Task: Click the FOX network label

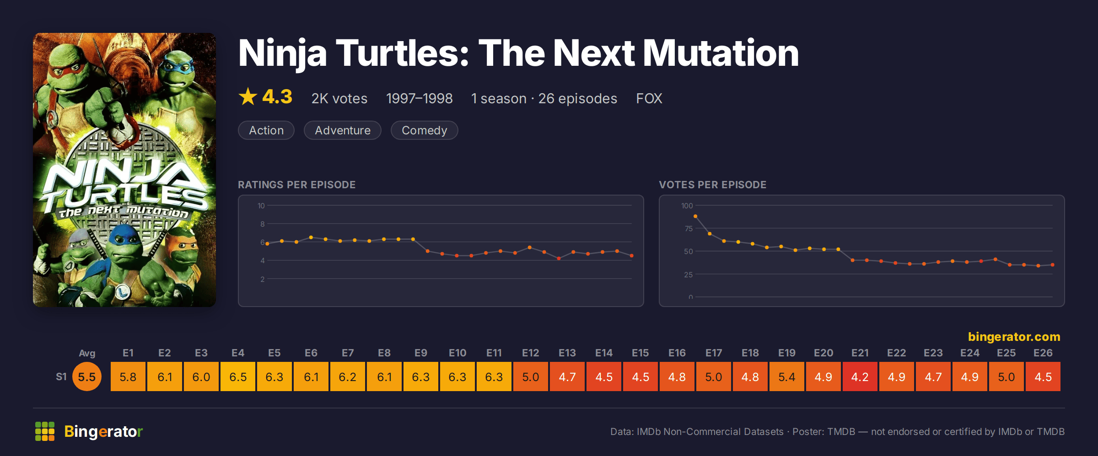Action: click(649, 98)
